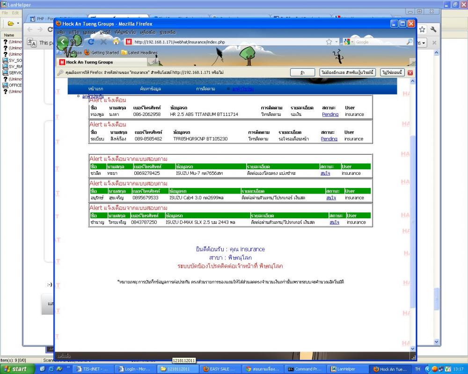Click text HR 2.5 ABS TITANIUM BT111714
Screen dimensions: 468x374
[204, 114]
